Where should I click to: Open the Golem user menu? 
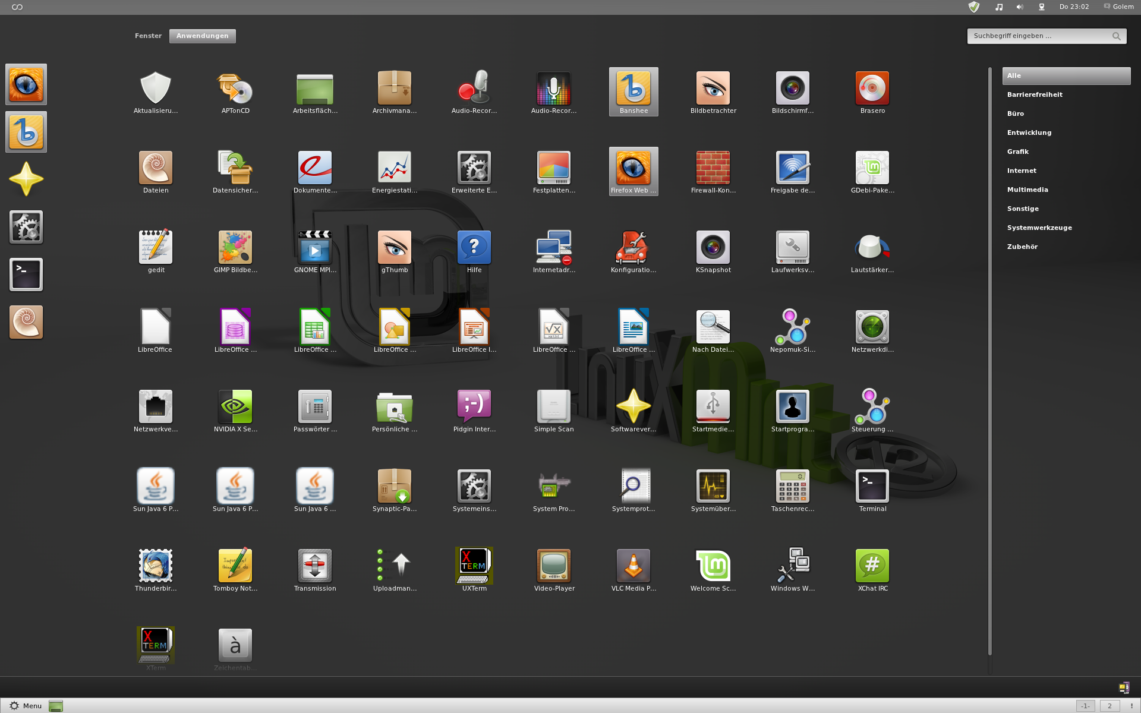[1118, 7]
